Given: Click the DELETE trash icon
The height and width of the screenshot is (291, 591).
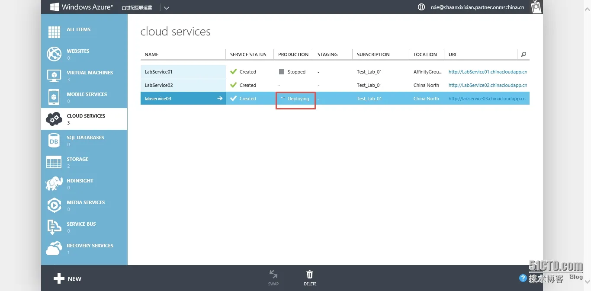Looking at the screenshot, I should 310,274.
